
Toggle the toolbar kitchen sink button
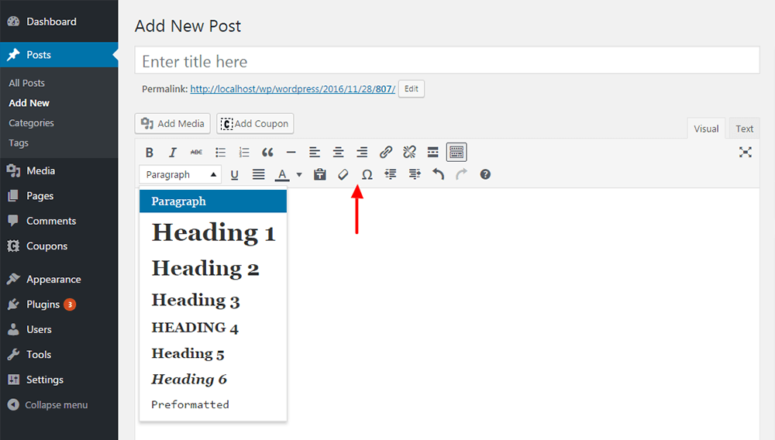pyautogui.click(x=456, y=153)
